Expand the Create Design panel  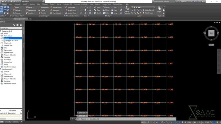click(x=44, y=16)
